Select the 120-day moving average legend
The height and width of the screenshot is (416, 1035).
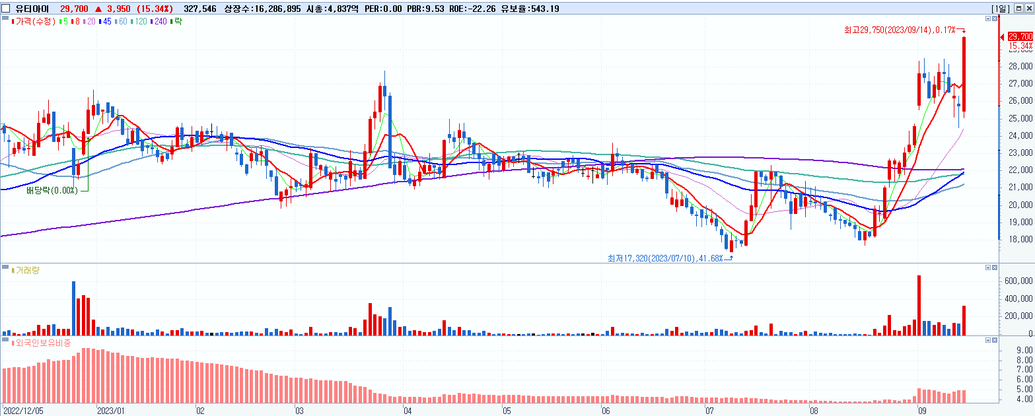click(139, 22)
